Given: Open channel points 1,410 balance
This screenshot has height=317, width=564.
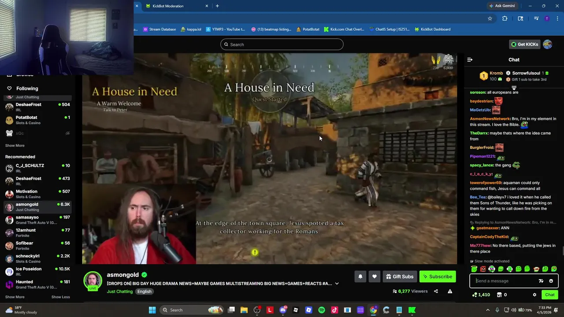Looking at the screenshot, I should tap(481, 295).
